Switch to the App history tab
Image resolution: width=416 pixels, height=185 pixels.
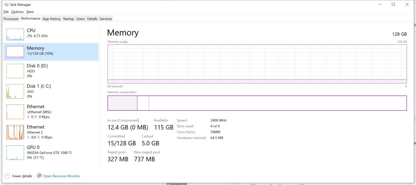(52, 19)
